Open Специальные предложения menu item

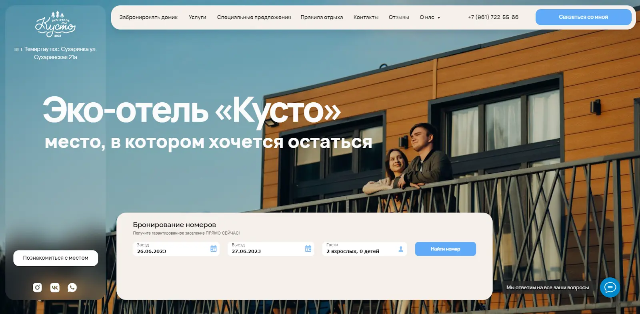[x=254, y=17]
